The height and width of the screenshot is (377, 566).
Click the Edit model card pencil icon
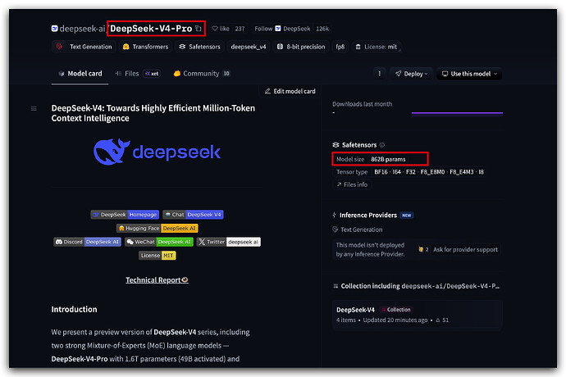pyautogui.click(x=267, y=91)
